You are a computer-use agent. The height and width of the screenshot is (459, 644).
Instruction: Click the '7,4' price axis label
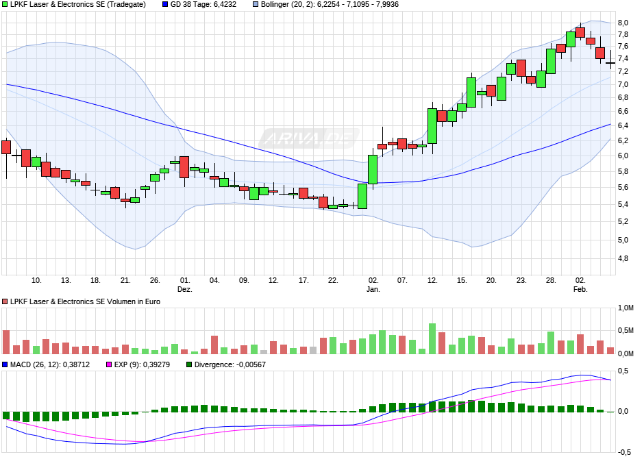[623, 59]
